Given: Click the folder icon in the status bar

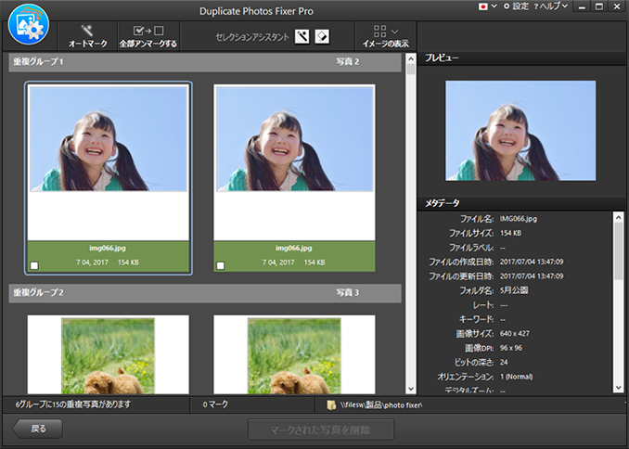Looking at the screenshot, I should tap(331, 405).
